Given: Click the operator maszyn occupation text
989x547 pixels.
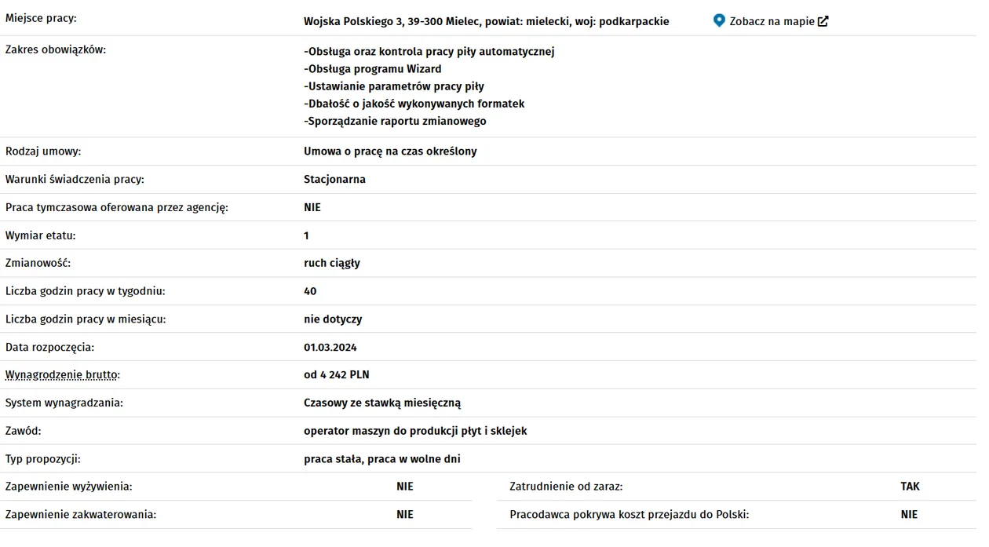Looking at the screenshot, I should tap(415, 431).
